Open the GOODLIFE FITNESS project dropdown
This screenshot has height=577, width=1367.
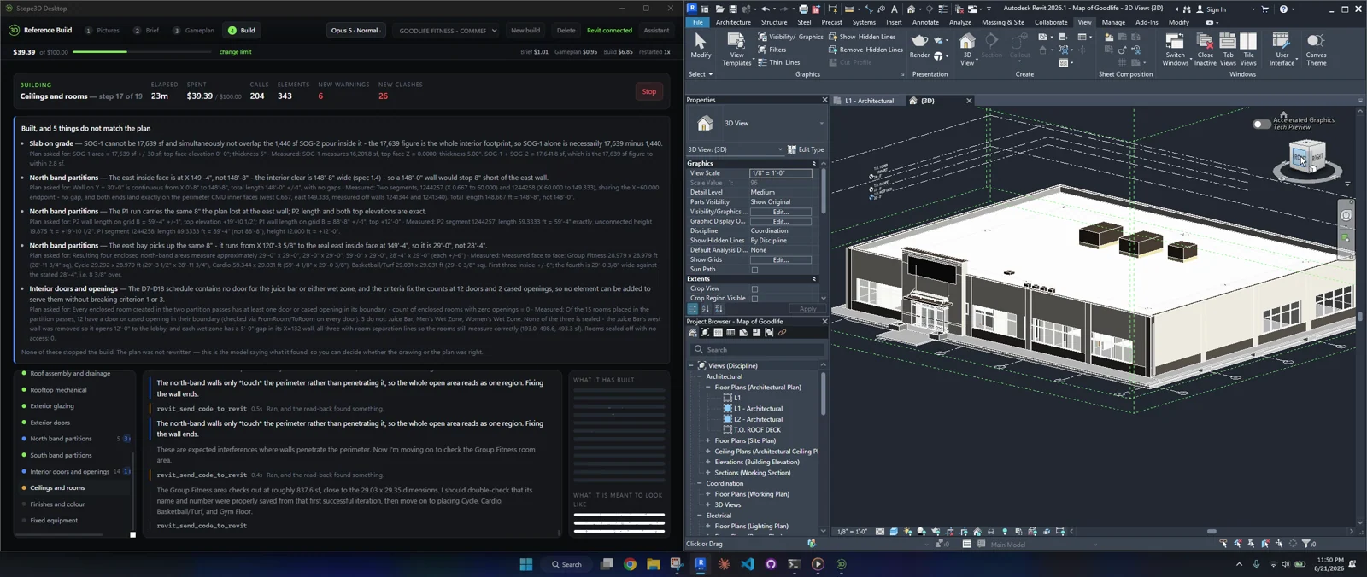coord(448,31)
